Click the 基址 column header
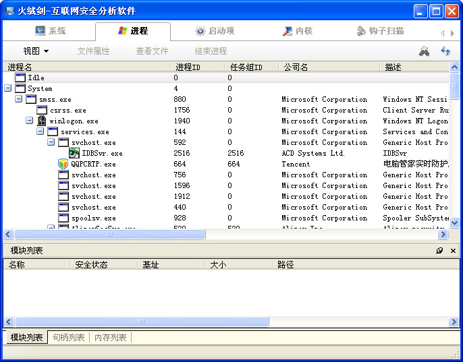The height and width of the screenshot is (362, 463). (171, 265)
